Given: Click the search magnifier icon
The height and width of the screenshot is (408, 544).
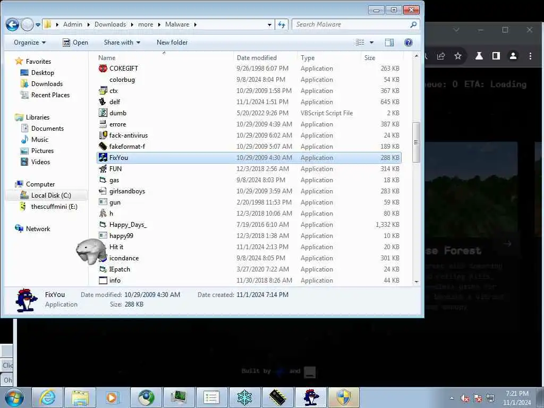Looking at the screenshot, I should pyautogui.click(x=413, y=24).
